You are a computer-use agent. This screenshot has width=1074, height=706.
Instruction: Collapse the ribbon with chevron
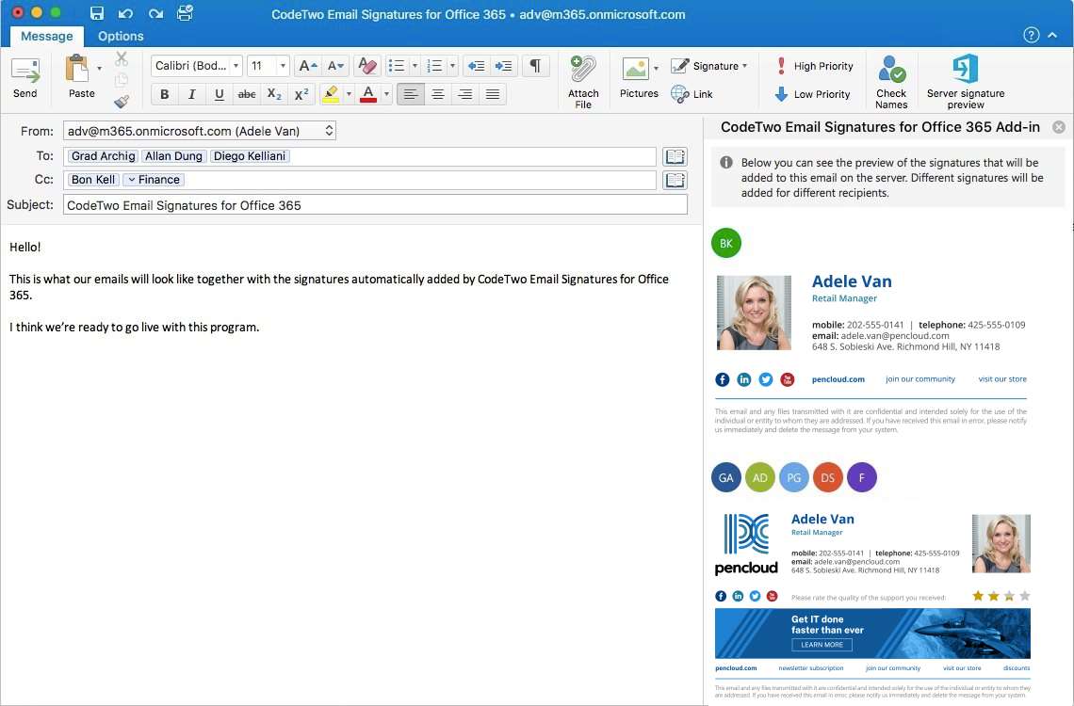tap(1052, 35)
